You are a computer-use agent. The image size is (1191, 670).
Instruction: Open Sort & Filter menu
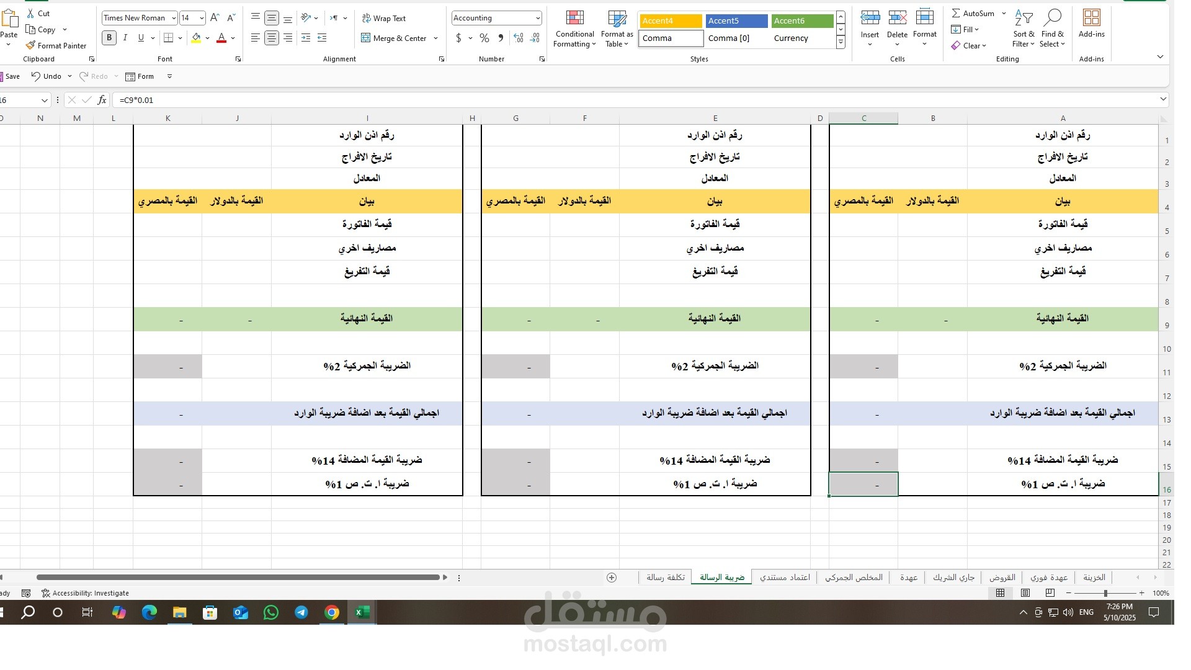pos(1024,29)
